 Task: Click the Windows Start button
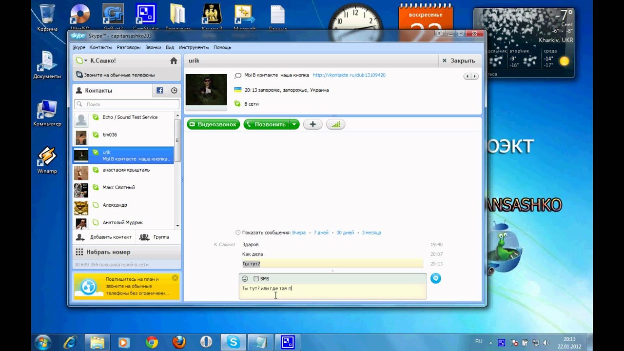point(43,342)
